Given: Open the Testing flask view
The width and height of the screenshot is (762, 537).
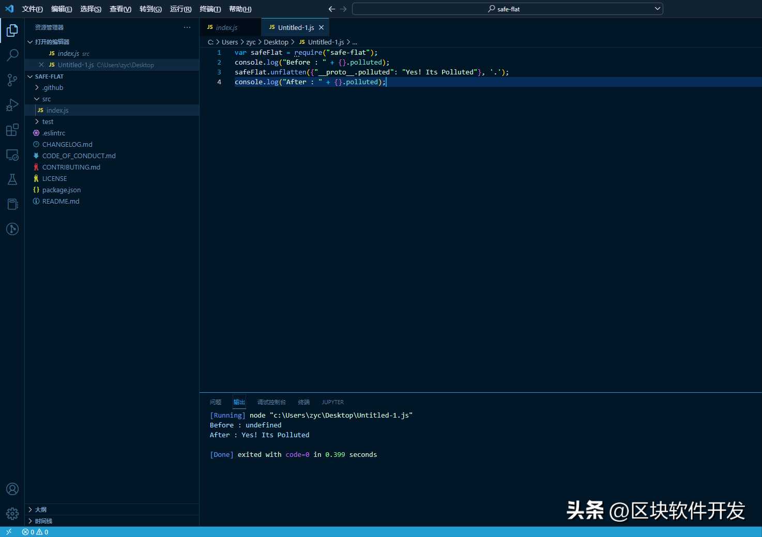Looking at the screenshot, I should pos(12,179).
